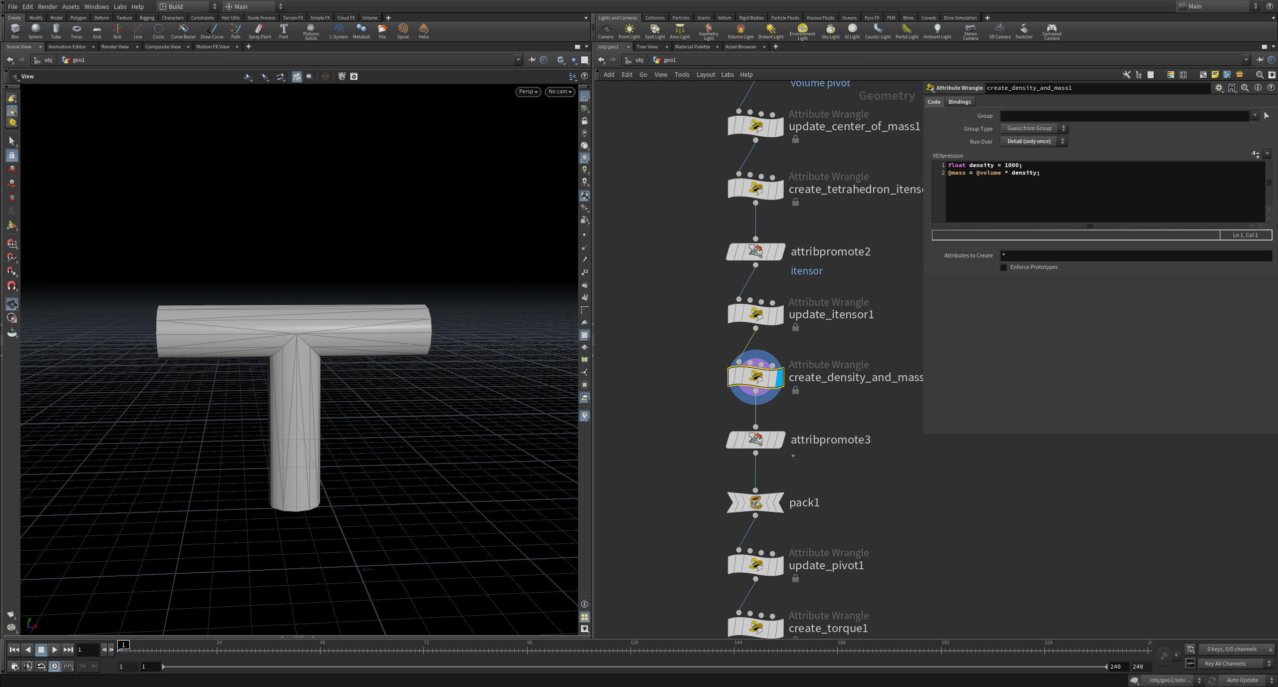Select the L-System shelf tool

pos(338,31)
